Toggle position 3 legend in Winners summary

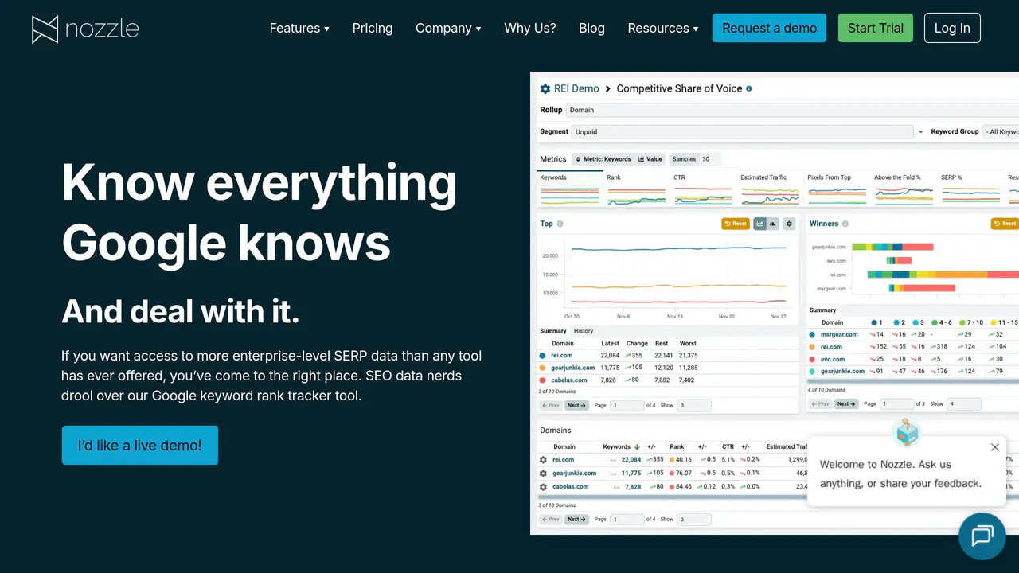point(918,322)
